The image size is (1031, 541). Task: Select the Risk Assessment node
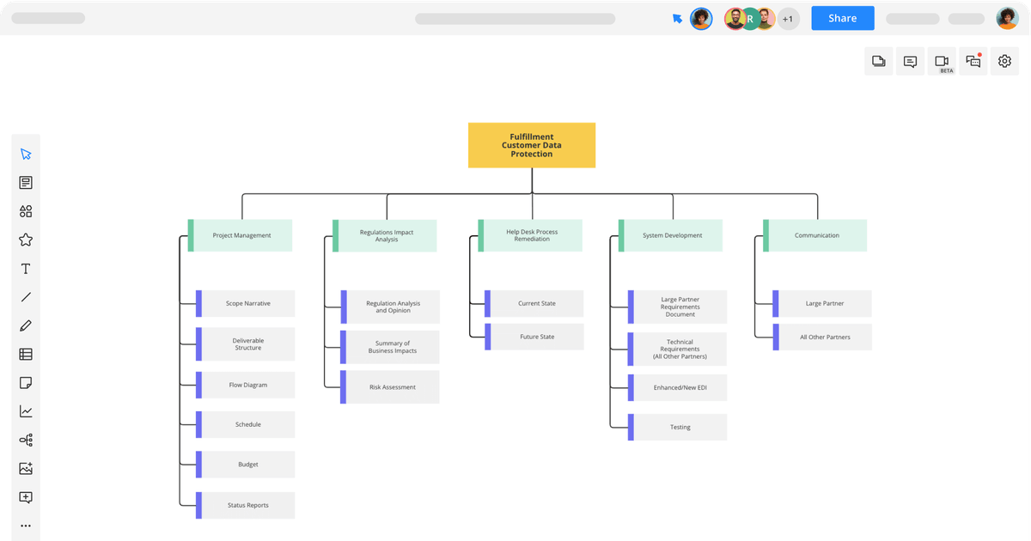click(x=392, y=387)
